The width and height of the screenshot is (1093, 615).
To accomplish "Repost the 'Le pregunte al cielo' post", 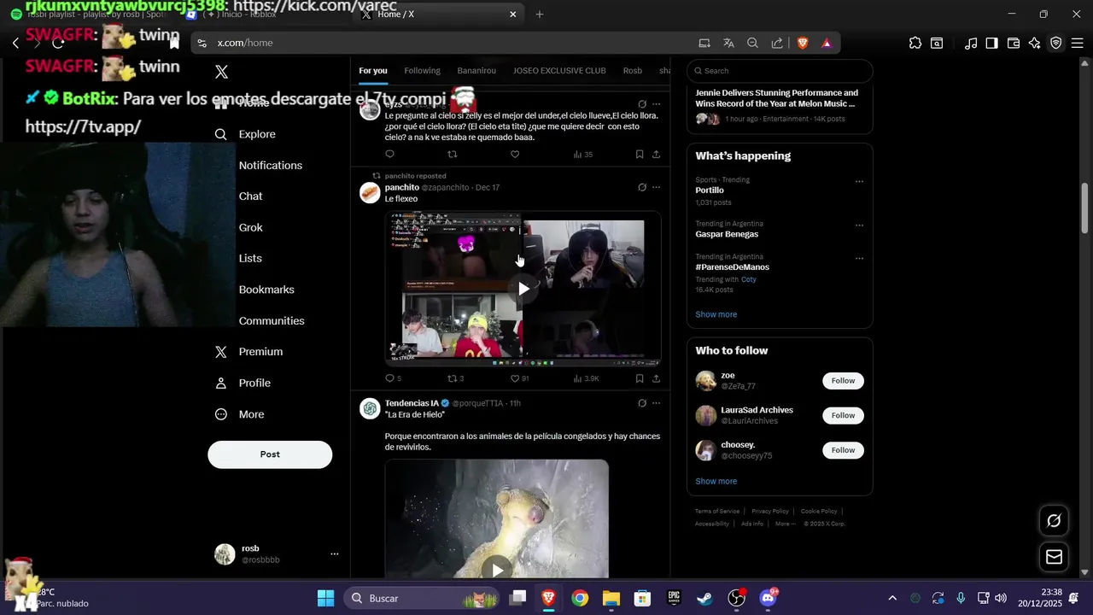I will pyautogui.click(x=453, y=154).
